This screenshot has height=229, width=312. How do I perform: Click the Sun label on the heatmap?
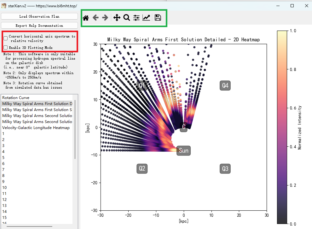click(183, 151)
